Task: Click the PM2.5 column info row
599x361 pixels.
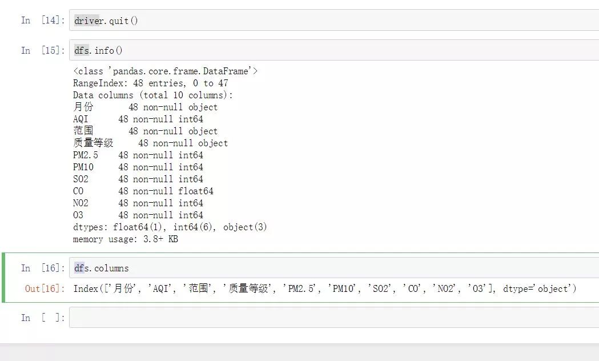Action: 138,155
